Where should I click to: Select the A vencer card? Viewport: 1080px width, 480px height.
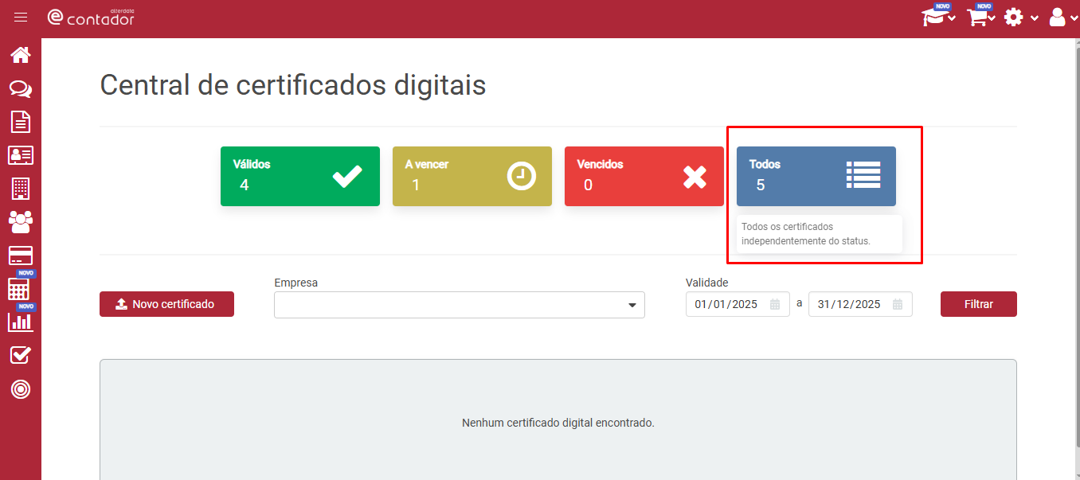[x=472, y=176]
